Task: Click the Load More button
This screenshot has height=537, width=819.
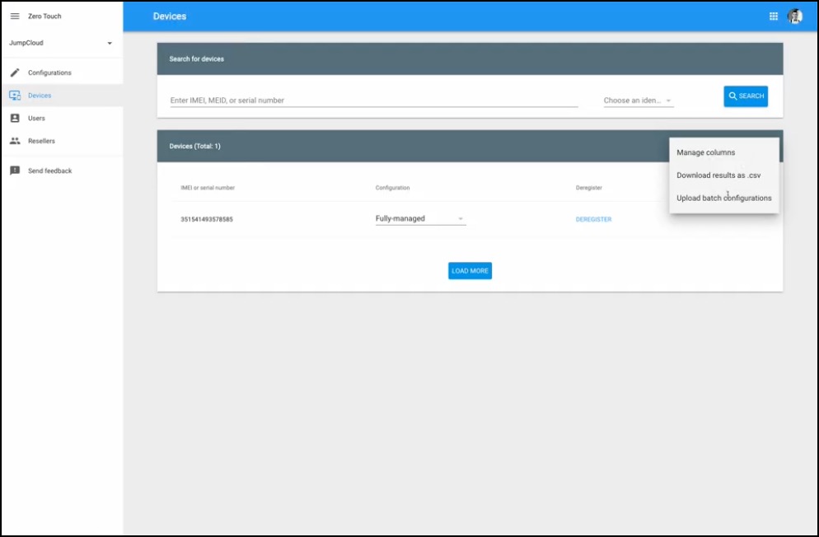Action: pyautogui.click(x=470, y=271)
